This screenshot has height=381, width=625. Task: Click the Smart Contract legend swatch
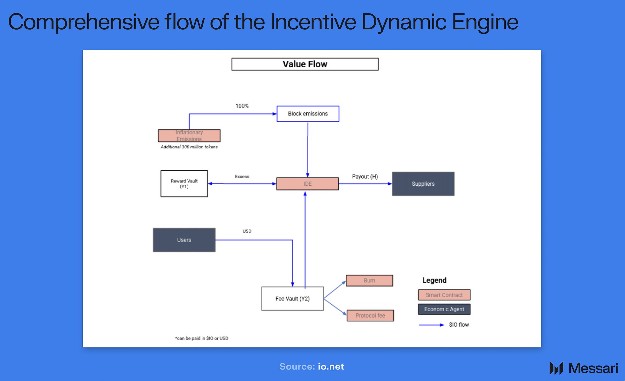coord(444,295)
